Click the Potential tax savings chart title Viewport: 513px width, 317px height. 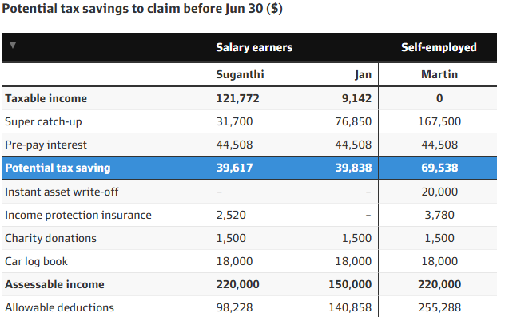[142, 9]
